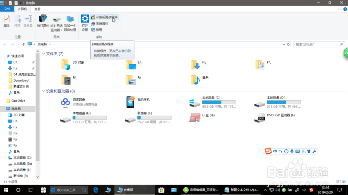
Task: Switch to large icons view in status bar
Action: pos(344,182)
